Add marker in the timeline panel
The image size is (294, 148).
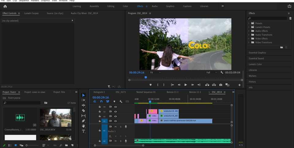point(114,102)
